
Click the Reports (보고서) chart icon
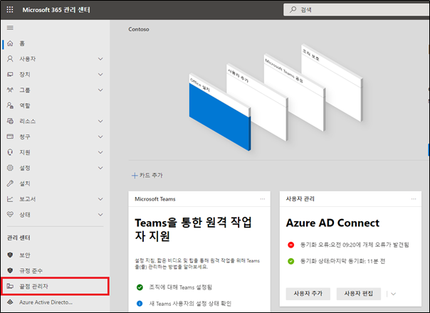(10, 199)
